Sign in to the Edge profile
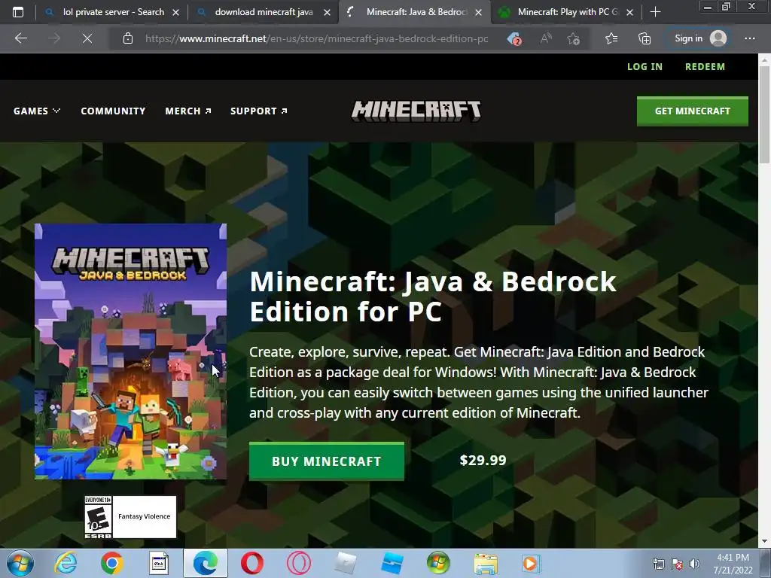This screenshot has height=578, width=771. (699, 38)
